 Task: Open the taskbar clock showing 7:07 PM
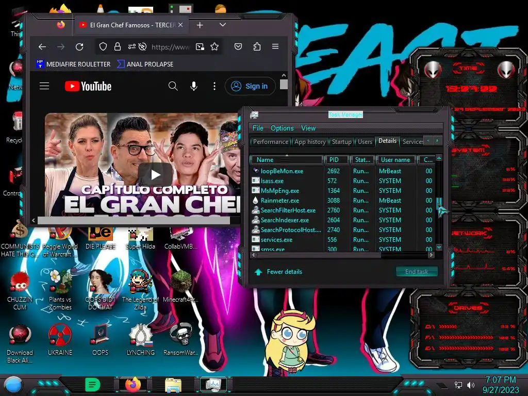point(501,385)
